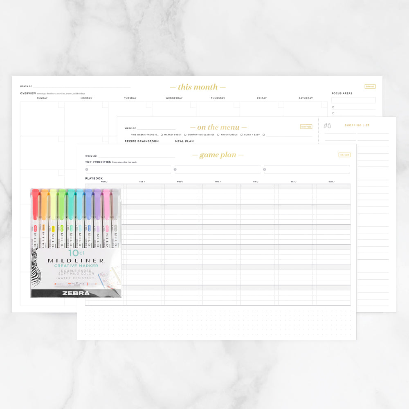Viewport: 409px width, 409px height.
Task: Click the ZEBRA brand logo on the marker pack
Action: point(76,293)
